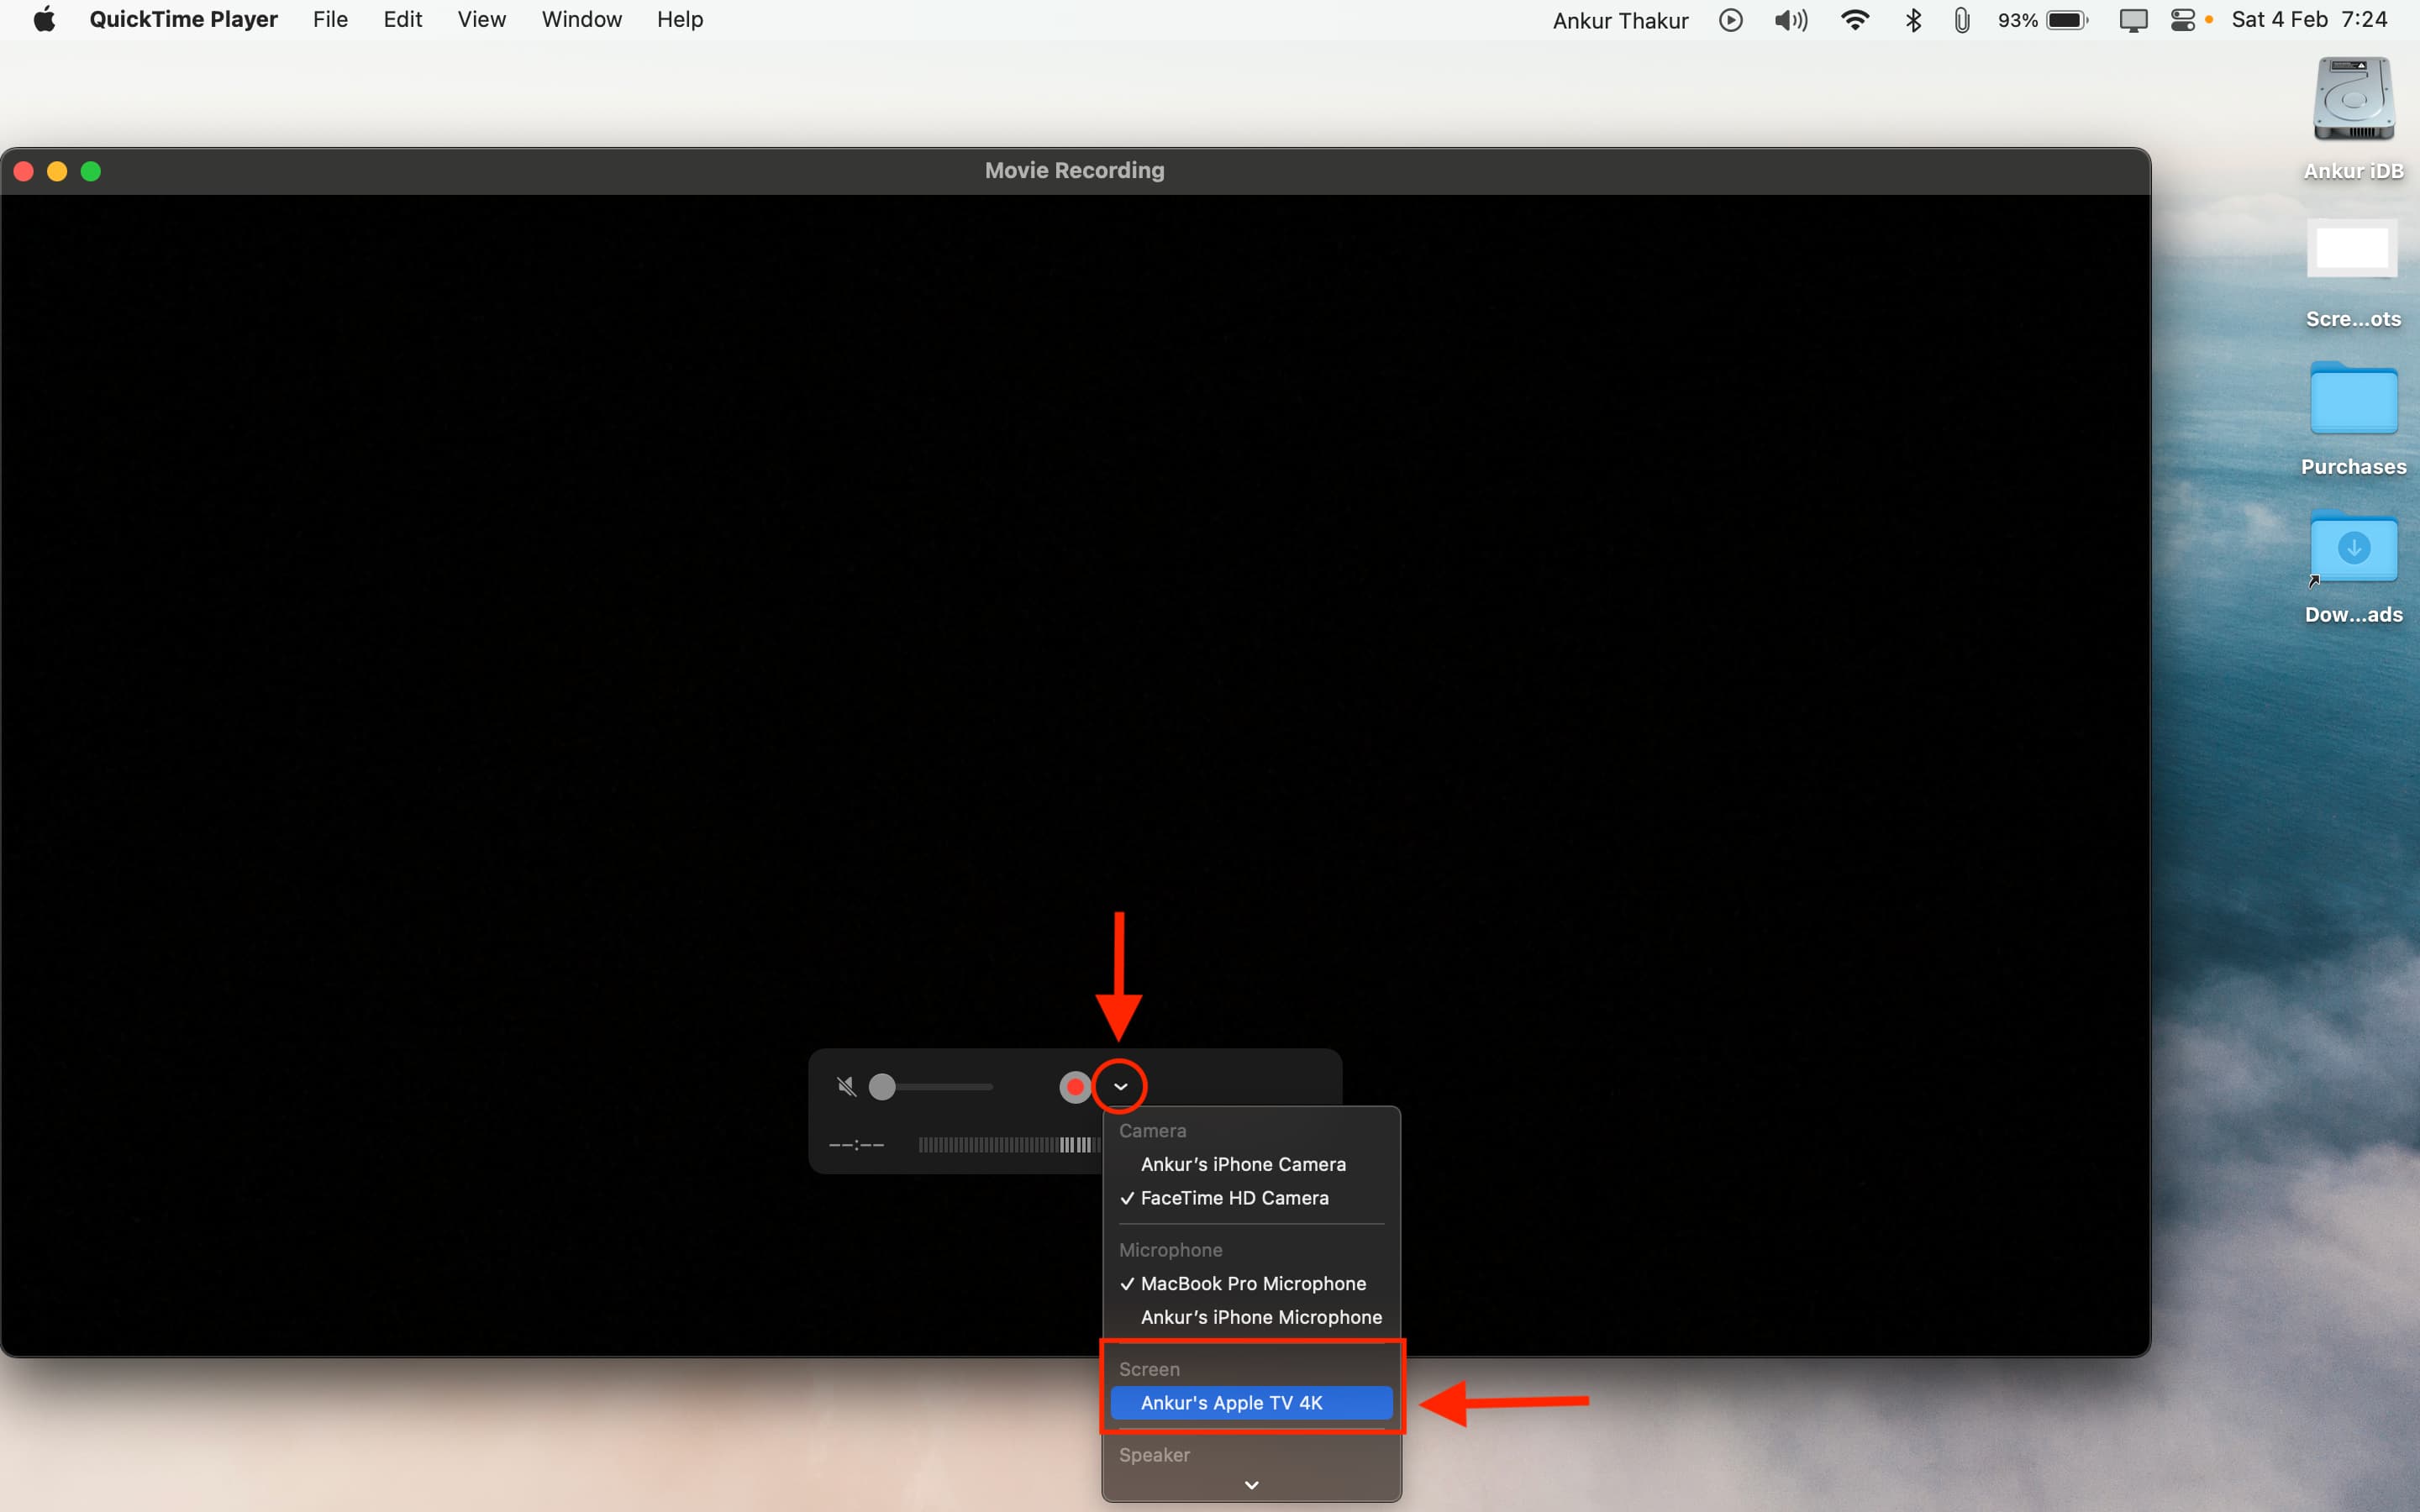Viewport: 2420px width, 1512px height.
Task: Collapse recording options with the chevron
Action: 1120,1087
